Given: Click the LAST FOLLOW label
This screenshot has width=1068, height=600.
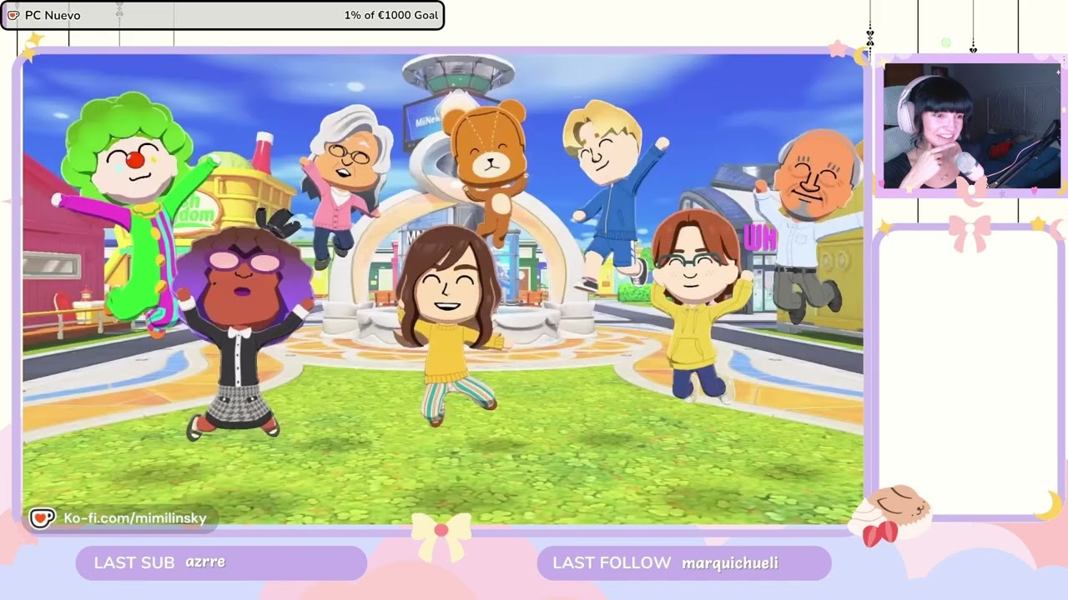Looking at the screenshot, I should click(612, 563).
